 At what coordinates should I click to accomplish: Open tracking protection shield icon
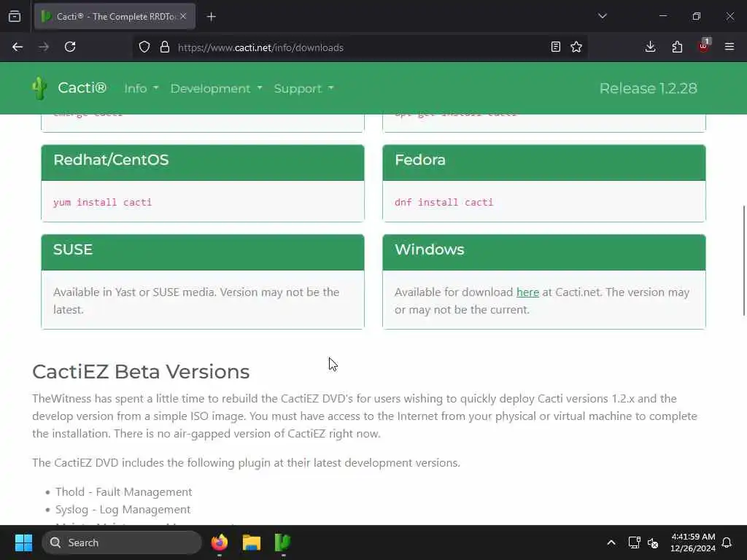coord(144,47)
